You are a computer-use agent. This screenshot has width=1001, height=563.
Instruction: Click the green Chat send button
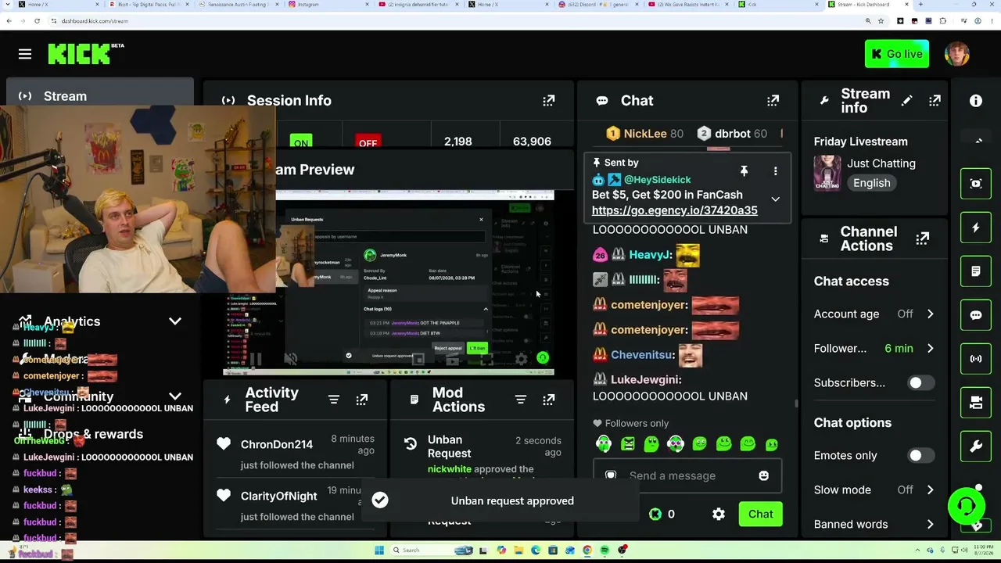(x=760, y=514)
